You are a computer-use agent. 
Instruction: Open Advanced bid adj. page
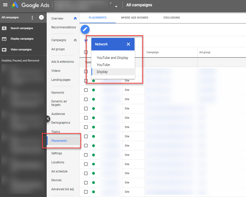[63, 189]
